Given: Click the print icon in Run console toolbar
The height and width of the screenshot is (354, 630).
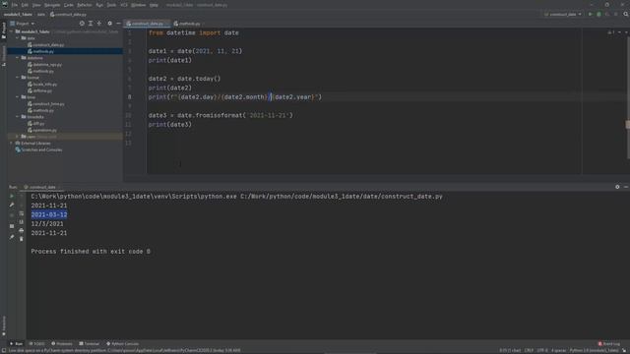Looking at the screenshot, I should point(22,230).
